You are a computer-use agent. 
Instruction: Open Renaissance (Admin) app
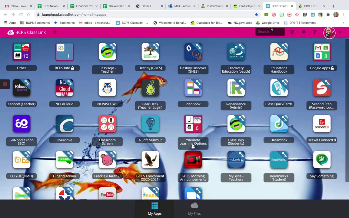point(236,88)
